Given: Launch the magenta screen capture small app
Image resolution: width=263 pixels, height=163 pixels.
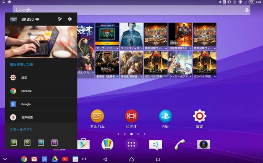Looking at the screenshot, I should tap(54, 143).
